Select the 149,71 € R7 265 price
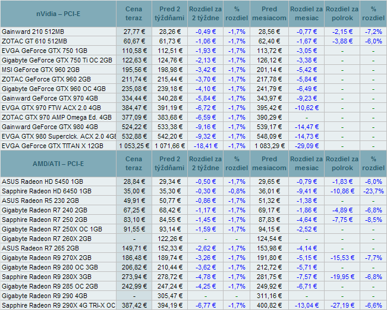 (134, 248)
